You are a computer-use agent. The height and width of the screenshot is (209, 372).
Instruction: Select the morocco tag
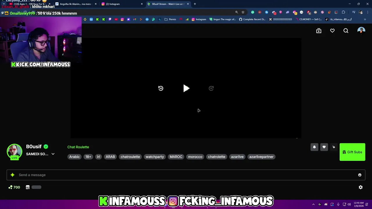(x=195, y=157)
